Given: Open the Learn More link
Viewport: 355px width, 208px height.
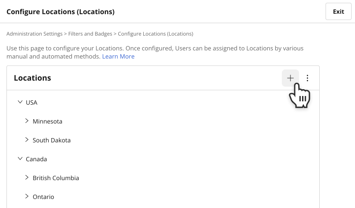Looking at the screenshot, I should (x=118, y=57).
